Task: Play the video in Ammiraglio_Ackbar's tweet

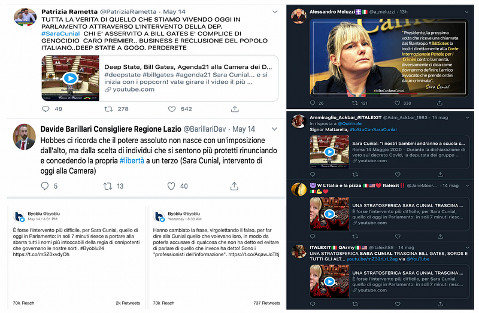Action: click(x=329, y=151)
